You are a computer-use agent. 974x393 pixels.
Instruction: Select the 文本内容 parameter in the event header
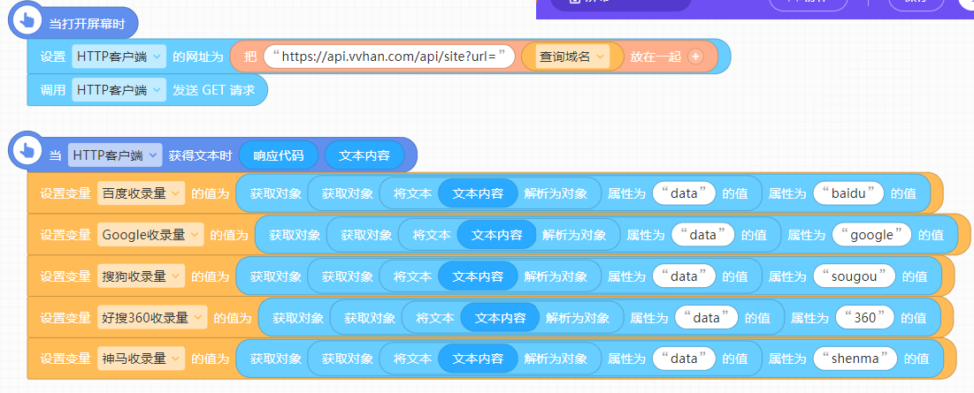[364, 155]
